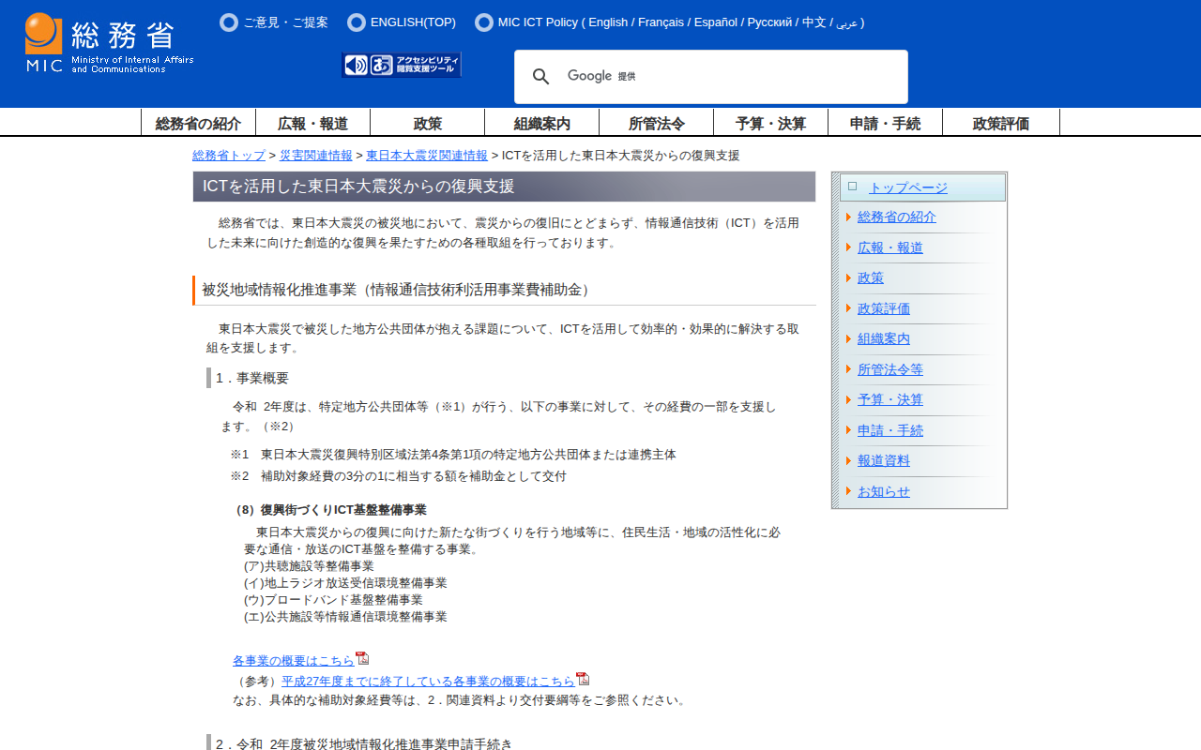
Task: Click PDF icon after 平成27年度 link
Action: 583,679
